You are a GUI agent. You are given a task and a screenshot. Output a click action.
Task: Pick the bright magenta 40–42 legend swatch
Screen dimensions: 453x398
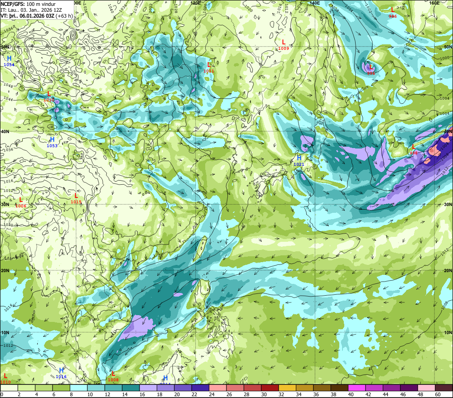(x=357, y=388)
